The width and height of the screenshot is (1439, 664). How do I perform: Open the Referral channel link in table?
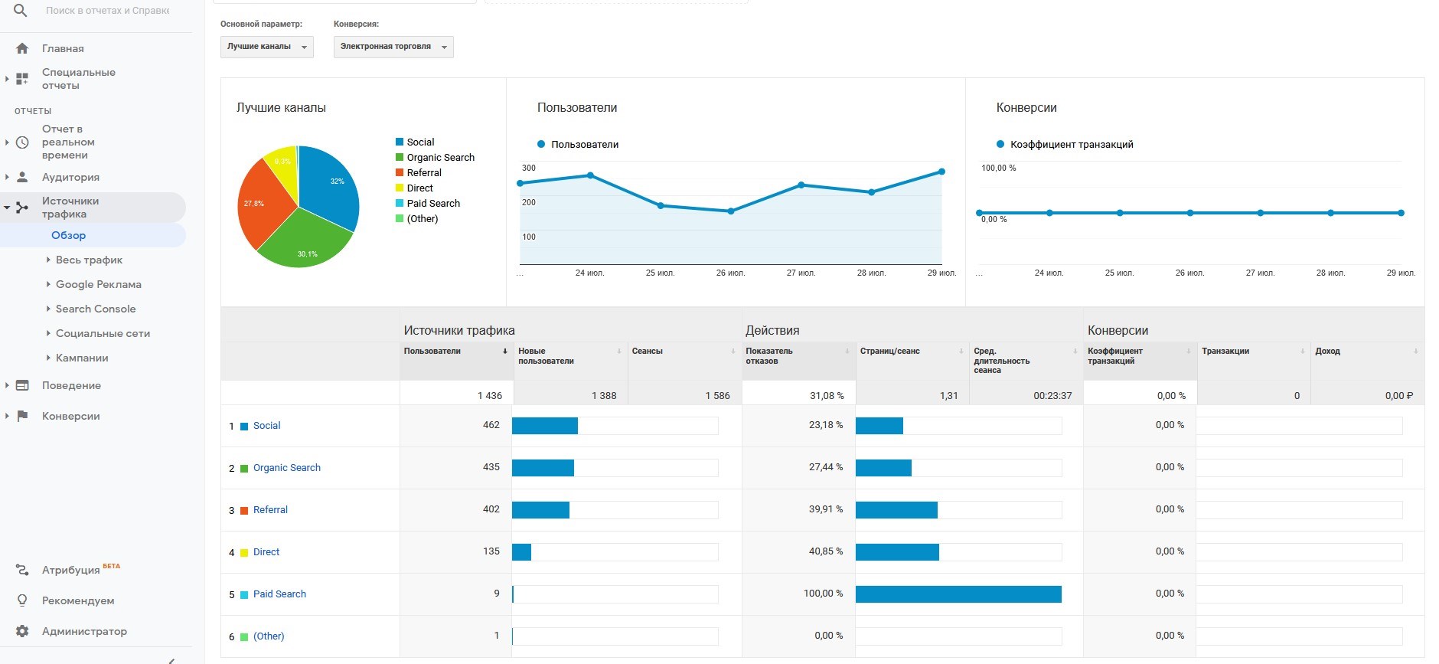[x=270, y=510]
